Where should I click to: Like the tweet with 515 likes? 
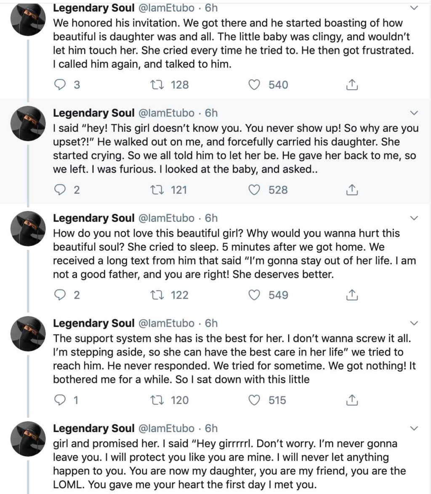tap(254, 400)
